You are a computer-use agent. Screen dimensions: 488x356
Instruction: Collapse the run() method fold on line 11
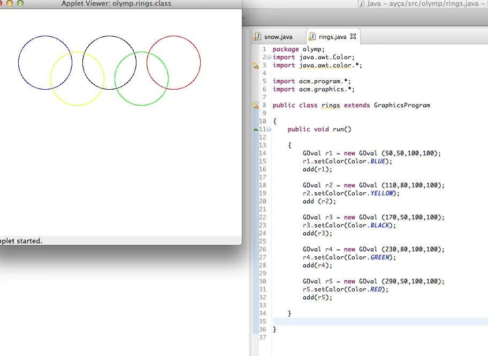(x=269, y=129)
